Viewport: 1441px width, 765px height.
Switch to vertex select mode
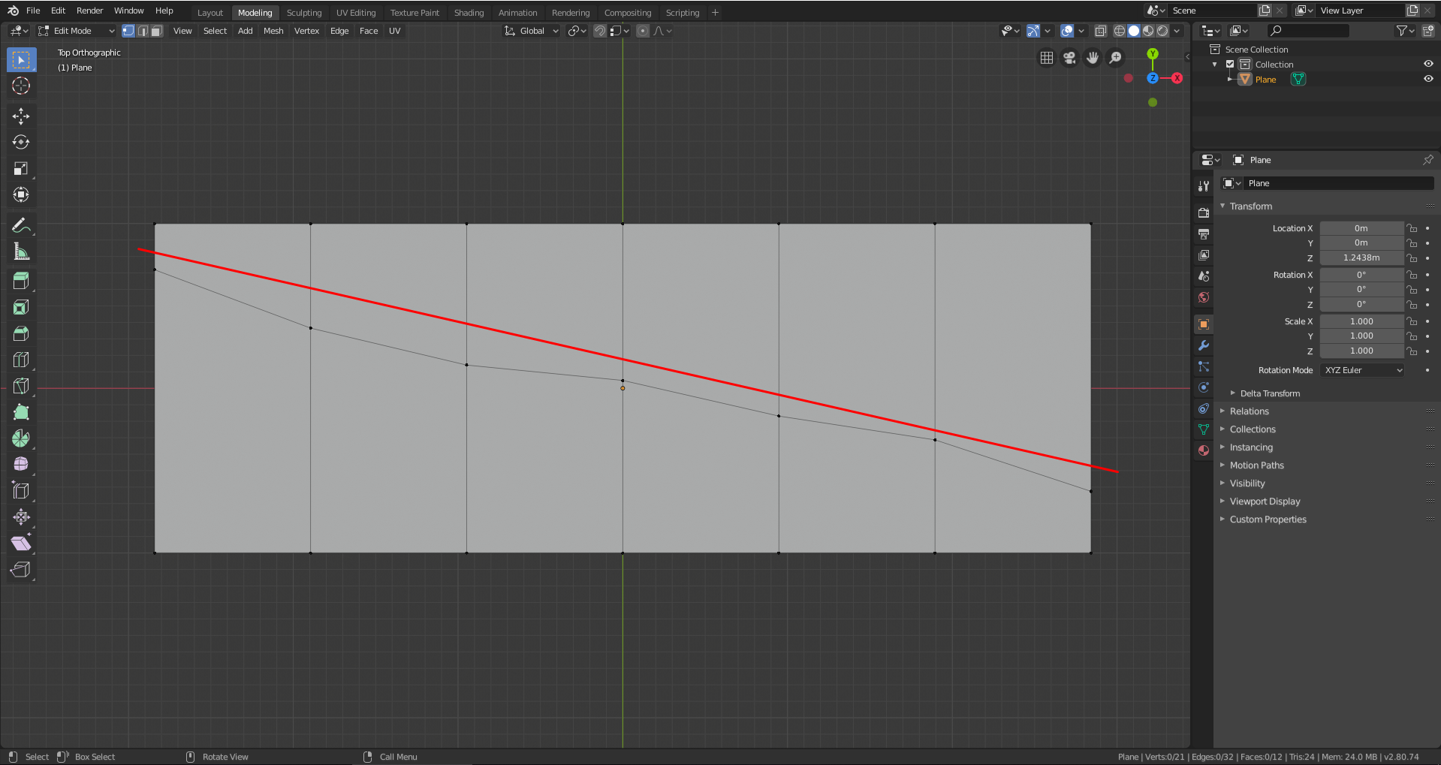tap(128, 31)
